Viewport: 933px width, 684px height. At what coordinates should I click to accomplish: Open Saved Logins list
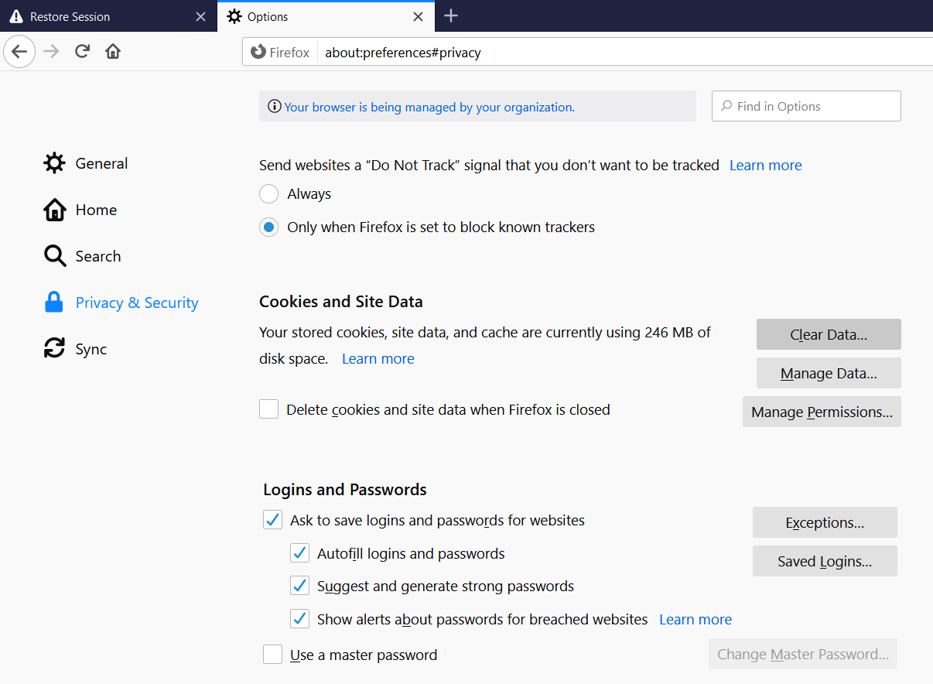825,561
